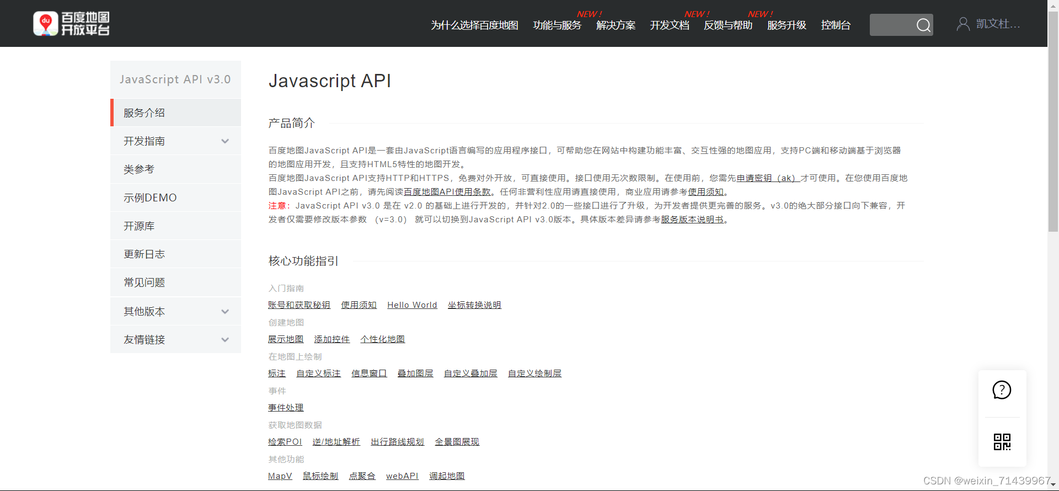Open the 账号和获取秘钥 link
The width and height of the screenshot is (1059, 491).
299,305
